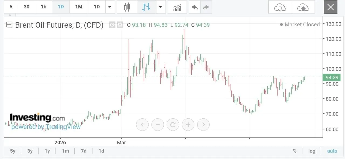Click the high value H 94.83
The height and width of the screenshot is (159, 345).
(158, 25)
